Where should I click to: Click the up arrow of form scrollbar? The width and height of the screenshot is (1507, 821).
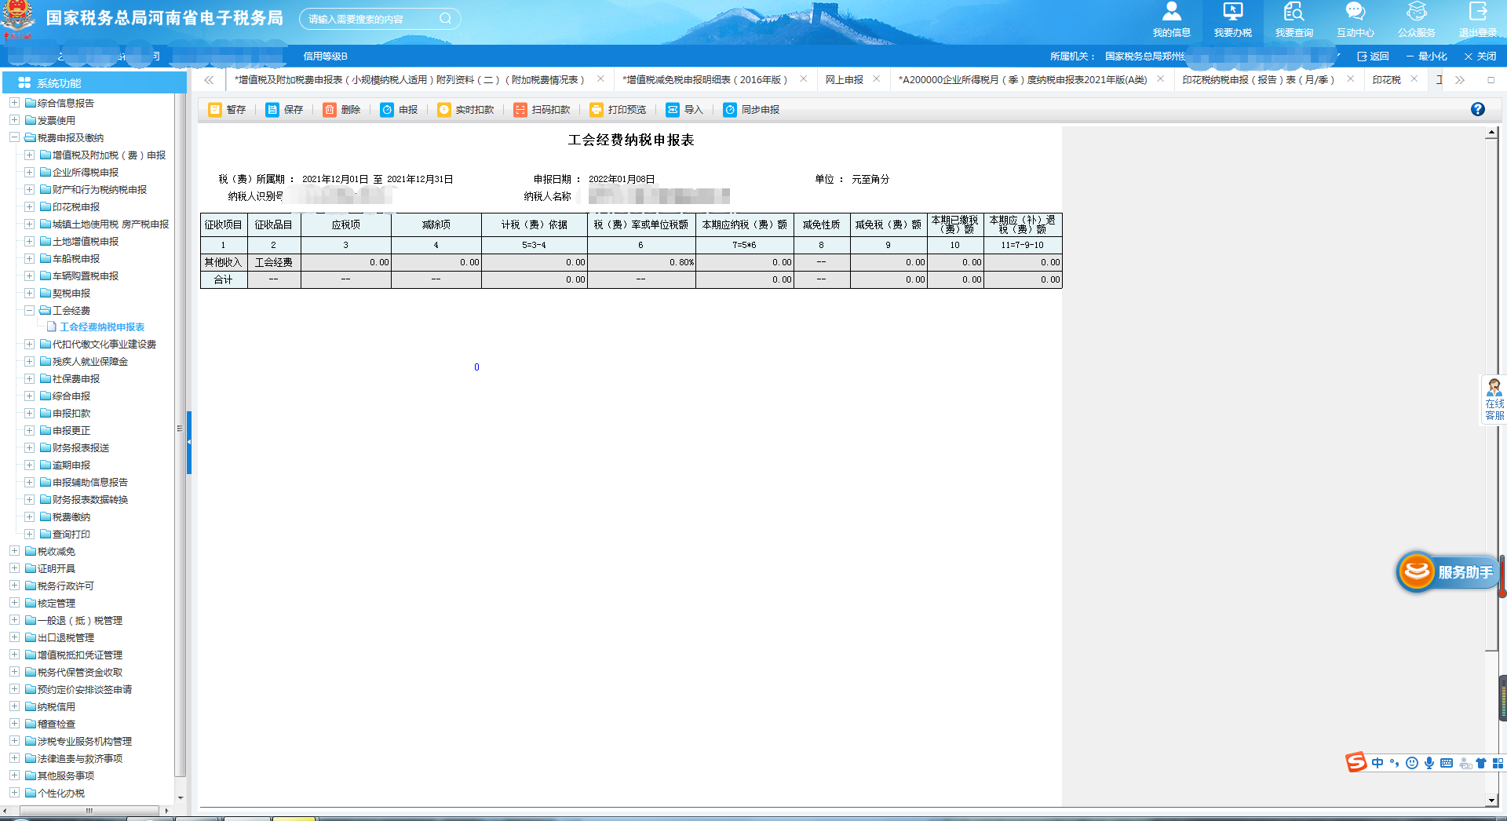coord(1491,134)
